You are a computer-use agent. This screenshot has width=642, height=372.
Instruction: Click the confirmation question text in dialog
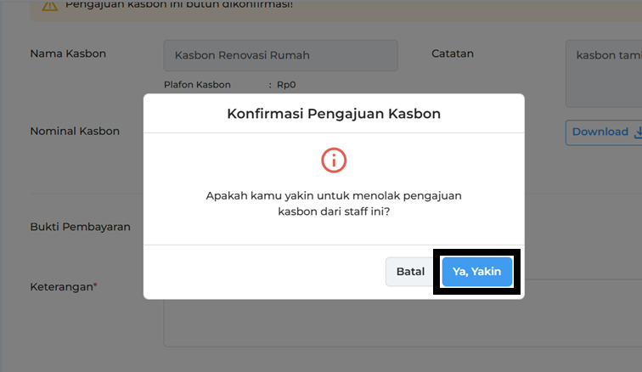pyautogui.click(x=334, y=205)
